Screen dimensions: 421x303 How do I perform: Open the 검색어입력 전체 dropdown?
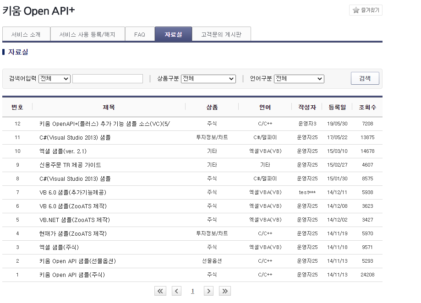click(x=55, y=79)
